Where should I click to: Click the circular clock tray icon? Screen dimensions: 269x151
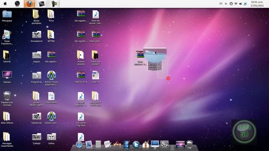click(231, 4)
